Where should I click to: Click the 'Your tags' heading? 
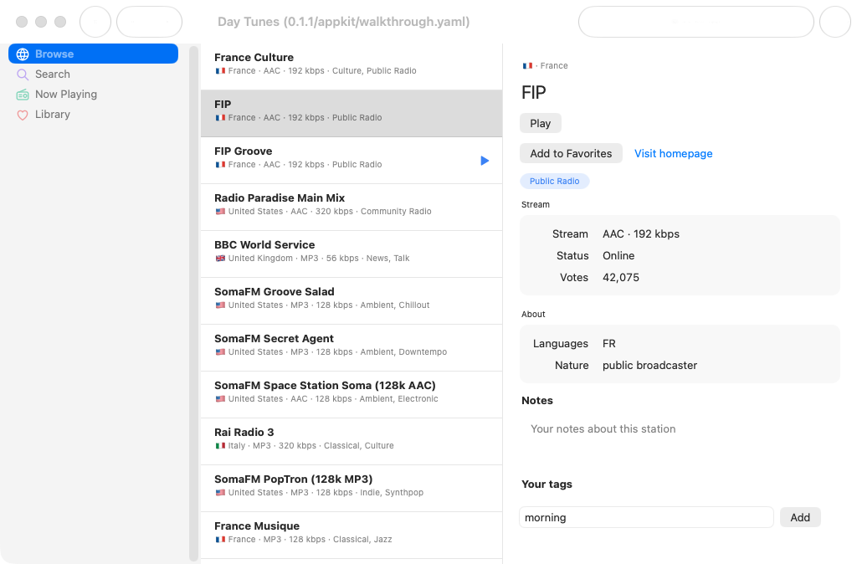tap(547, 485)
